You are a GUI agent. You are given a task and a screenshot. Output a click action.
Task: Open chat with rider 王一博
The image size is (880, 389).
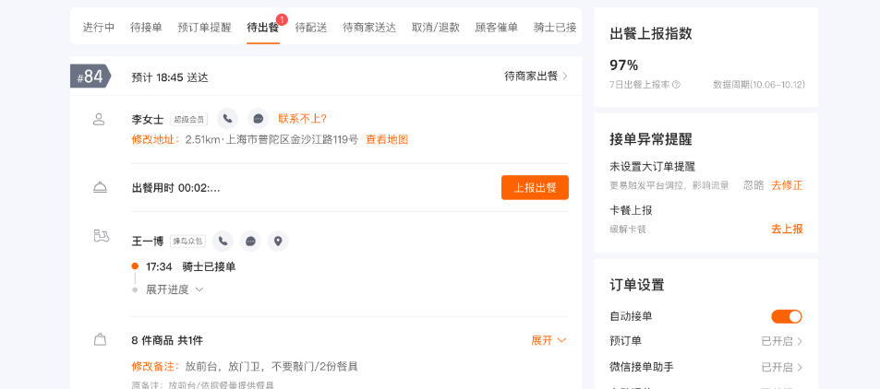pos(249,241)
